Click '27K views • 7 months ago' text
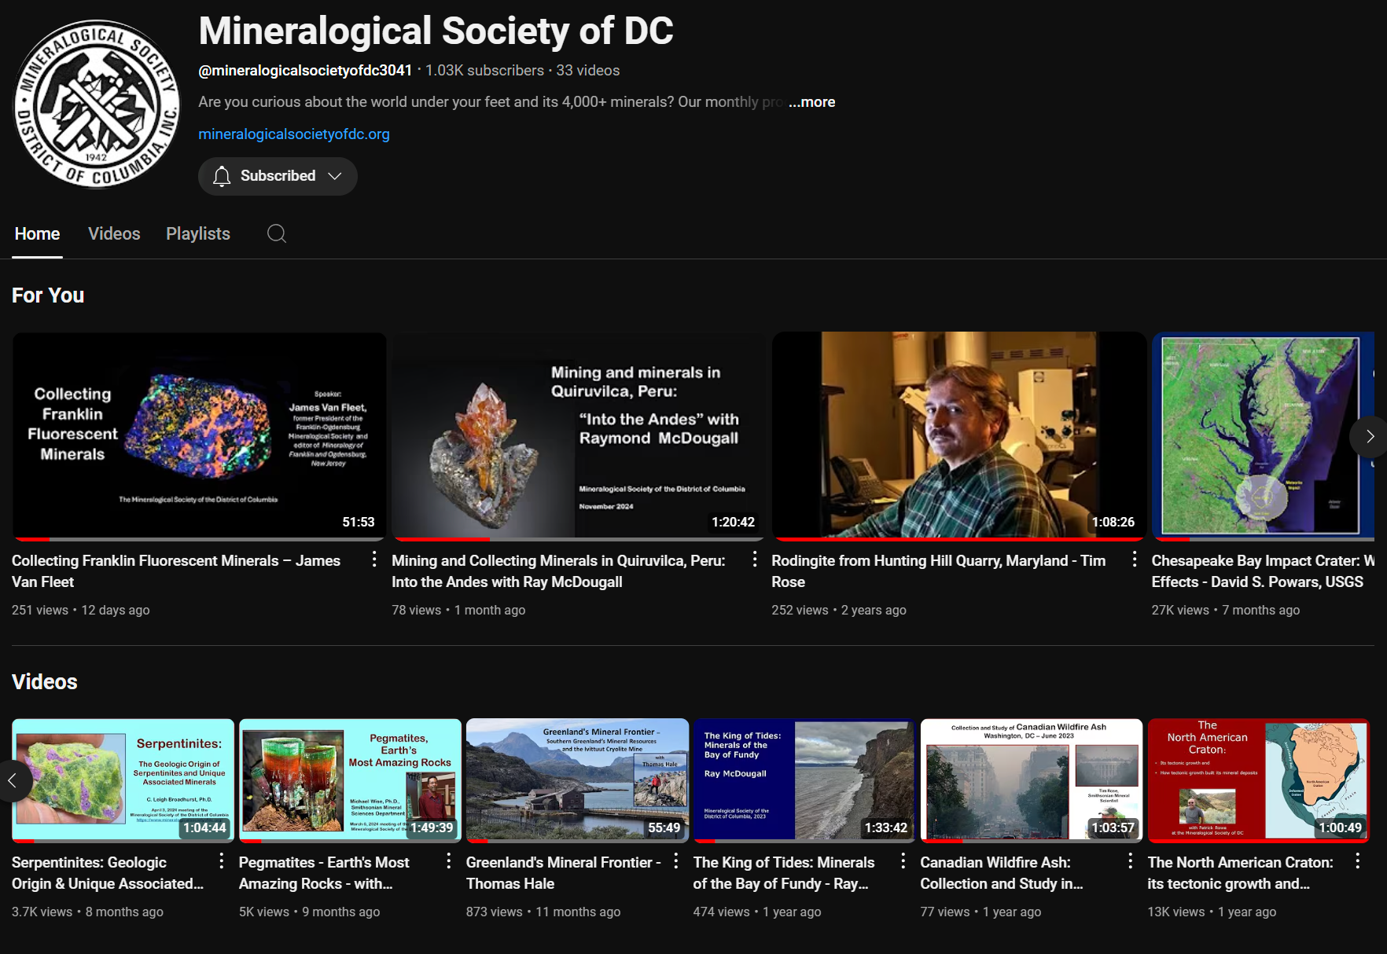 pyautogui.click(x=1226, y=610)
